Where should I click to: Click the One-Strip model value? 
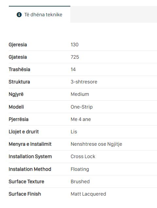click(81, 107)
